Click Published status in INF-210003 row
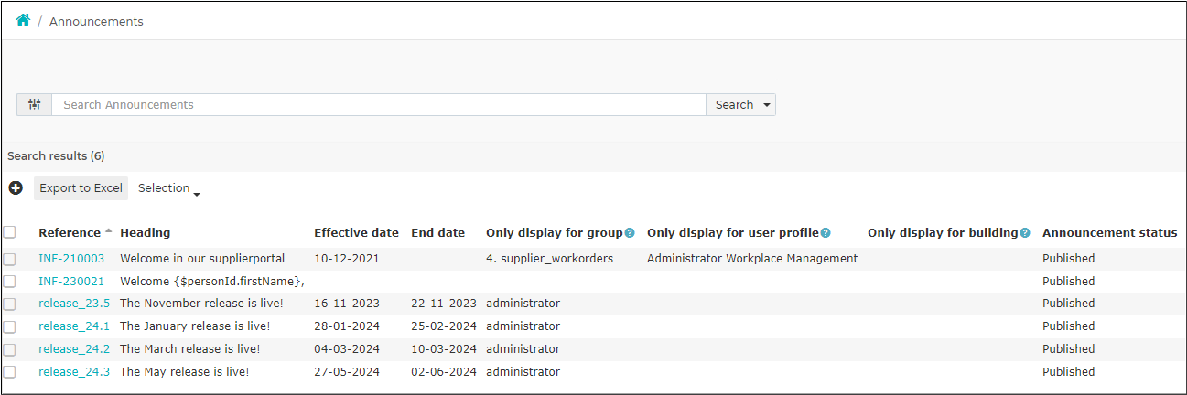 [x=1068, y=259]
